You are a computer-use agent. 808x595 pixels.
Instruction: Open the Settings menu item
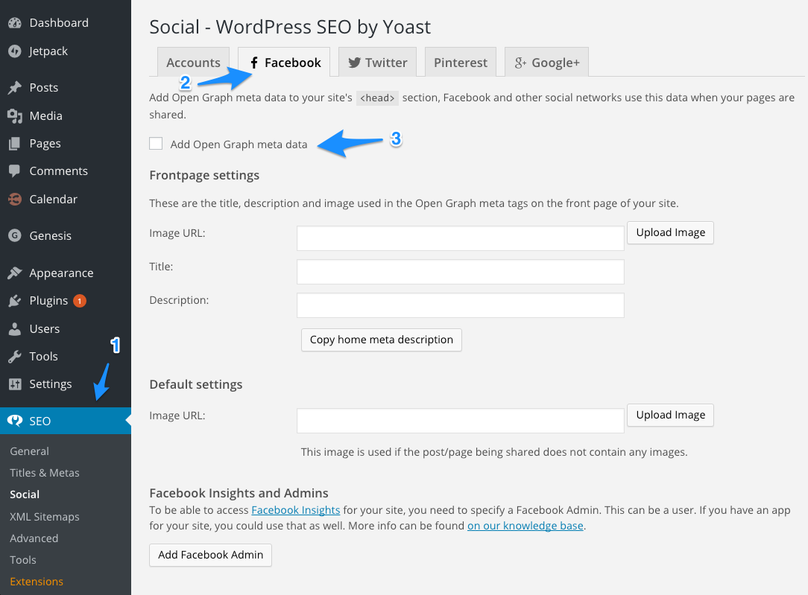point(51,384)
